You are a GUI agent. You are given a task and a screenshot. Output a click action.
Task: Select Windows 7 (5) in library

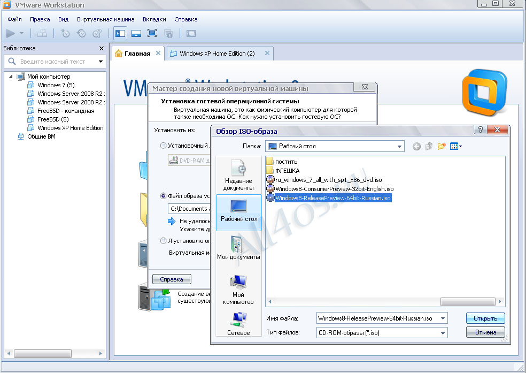(x=56, y=85)
